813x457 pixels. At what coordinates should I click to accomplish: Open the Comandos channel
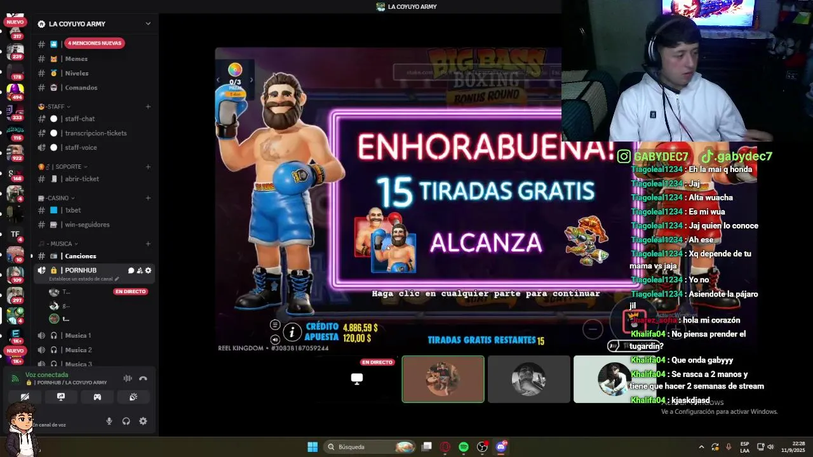(x=94, y=88)
